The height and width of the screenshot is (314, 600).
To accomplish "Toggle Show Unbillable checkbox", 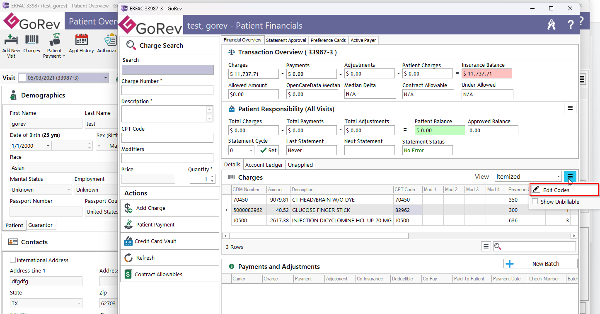I will click(535, 202).
